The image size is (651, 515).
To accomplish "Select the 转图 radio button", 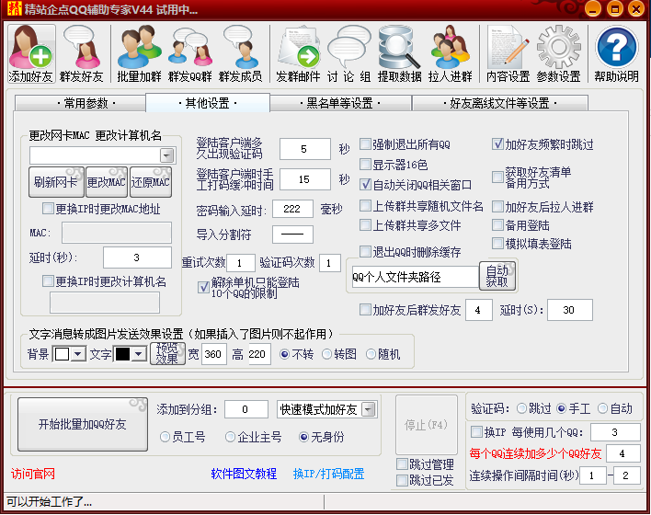I will [x=327, y=354].
